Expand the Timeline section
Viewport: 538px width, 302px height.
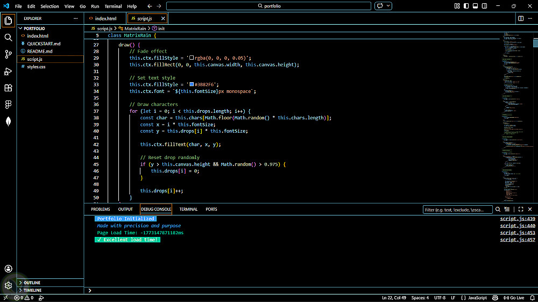point(32,290)
